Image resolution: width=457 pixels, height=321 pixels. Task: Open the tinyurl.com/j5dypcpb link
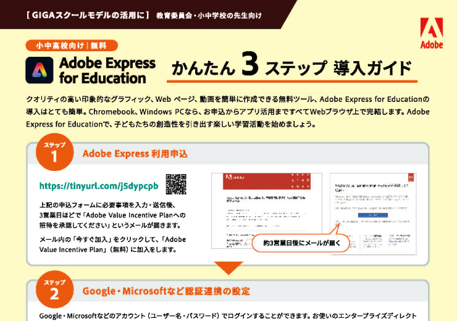click(99, 186)
